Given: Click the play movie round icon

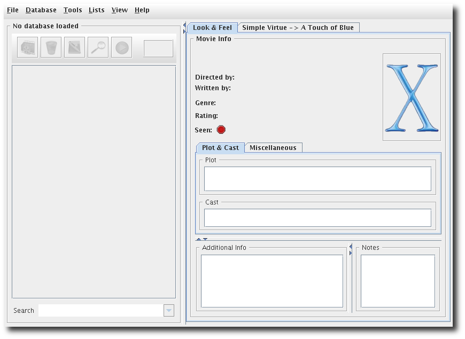Looking at the screenshot, I should coord(121,48).
